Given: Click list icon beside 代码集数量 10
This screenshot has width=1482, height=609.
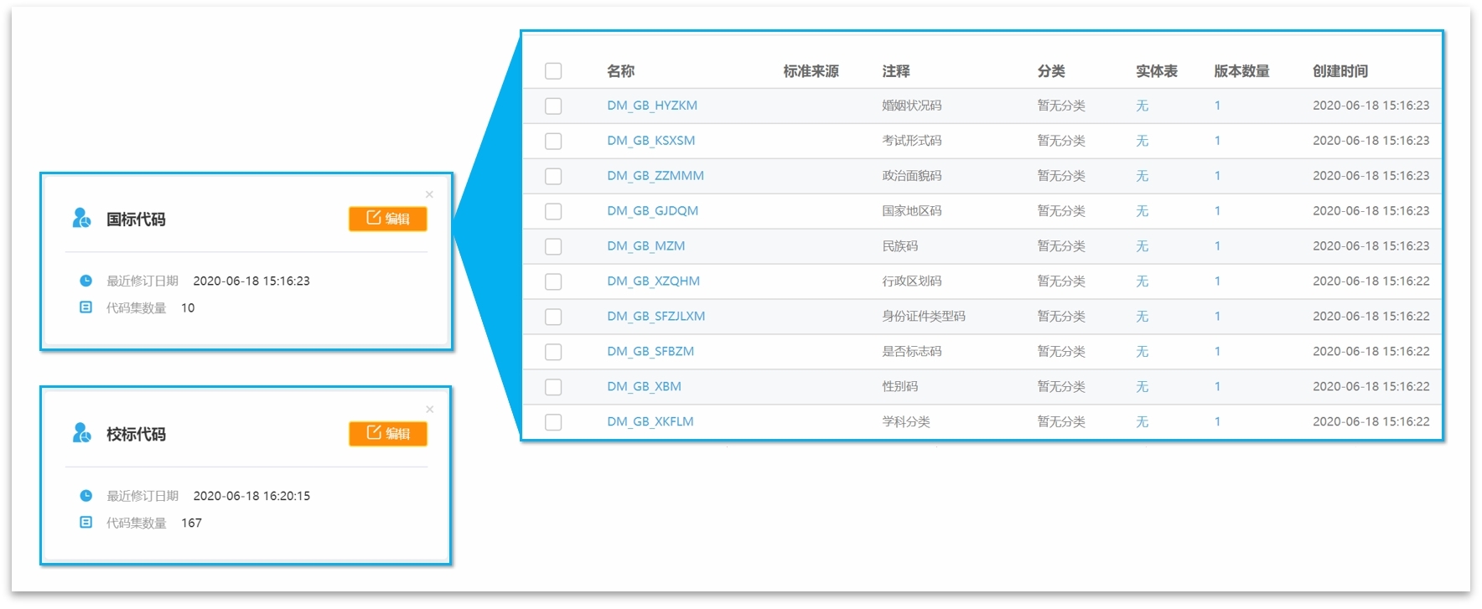Looking at the screenshot, I should coord(85,307).
